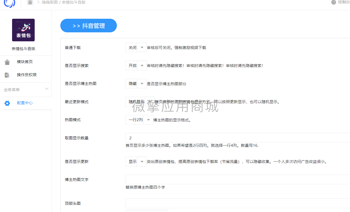
Task: Click the arrow of the 是否显示更新 dropdown
Action: pyautogui.click(x=142, y=161)
